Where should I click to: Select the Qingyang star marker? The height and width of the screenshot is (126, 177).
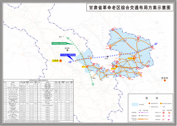(x=134, y=59)
